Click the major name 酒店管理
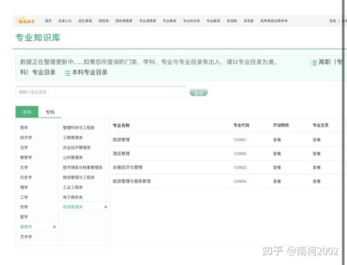 click(x=121, y=154)
